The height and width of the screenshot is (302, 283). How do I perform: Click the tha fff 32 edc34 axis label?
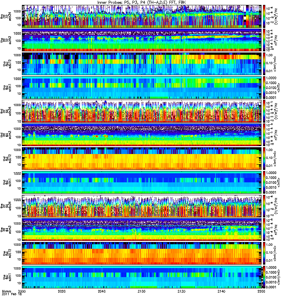tap(6, 17)
